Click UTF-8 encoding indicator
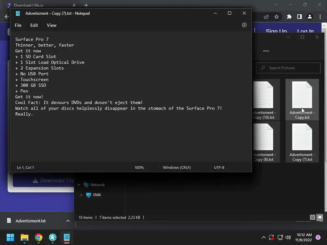The height and width of the screenshot is (245, 327). [219, 167]
